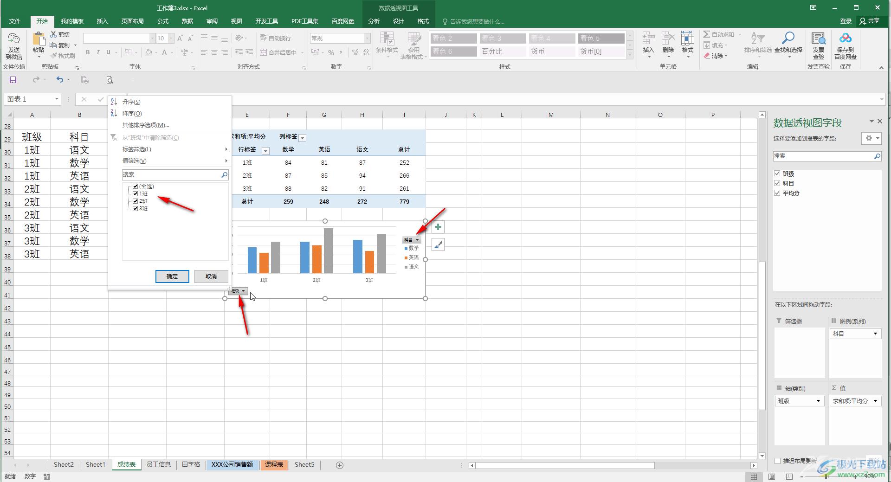891x482 pixels.
Task: Open Label Filters submenu
Action: pos(169,149)
